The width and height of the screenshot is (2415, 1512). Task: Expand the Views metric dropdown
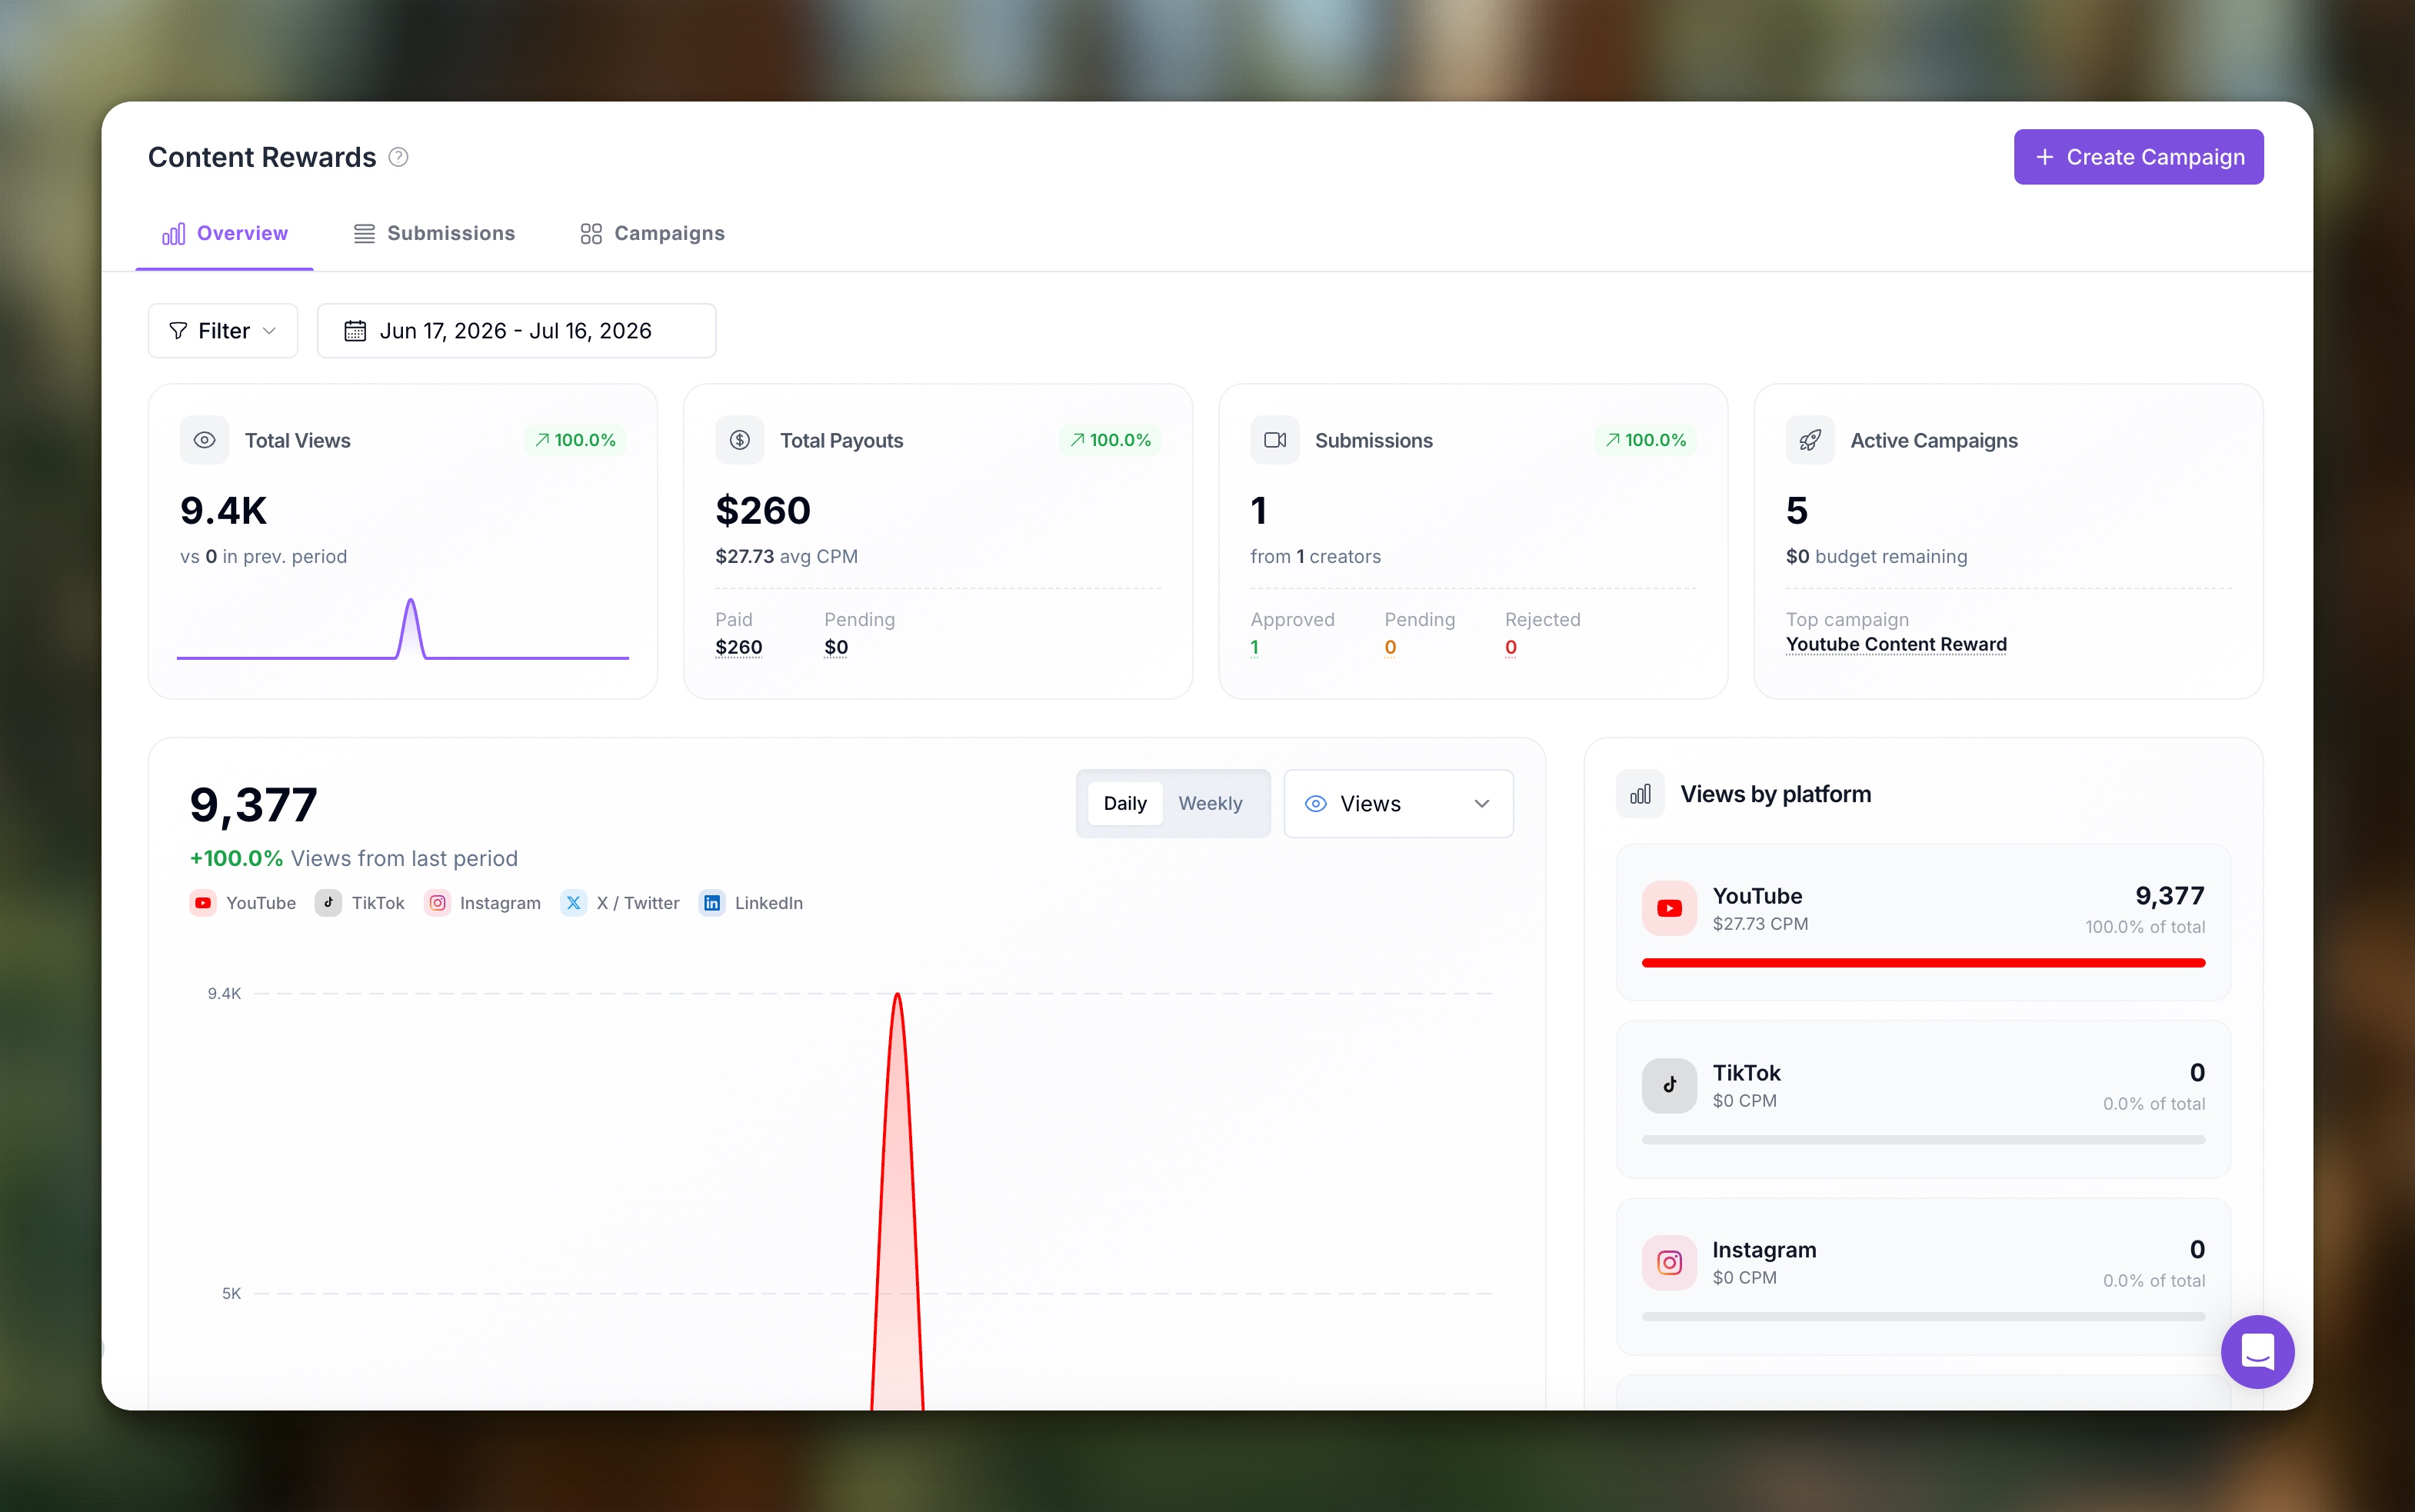pos(1398,803)
